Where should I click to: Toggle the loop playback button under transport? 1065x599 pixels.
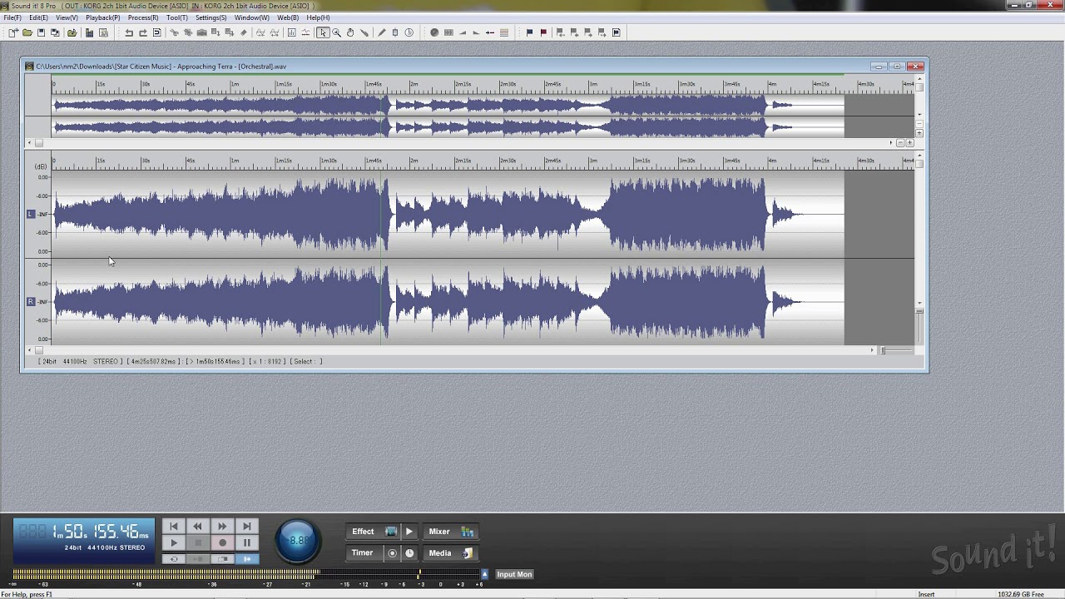coord(174,559)
